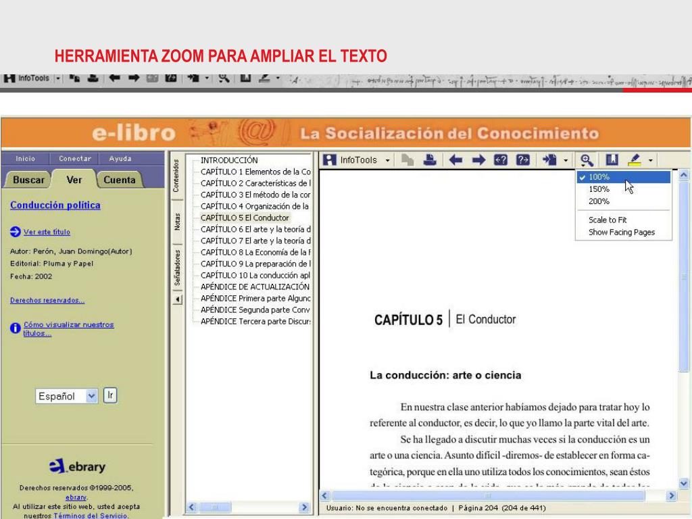Click the bookmark icon in reader toolbar
The height and width of the screenshot is (519, 692).
[612, 160]
